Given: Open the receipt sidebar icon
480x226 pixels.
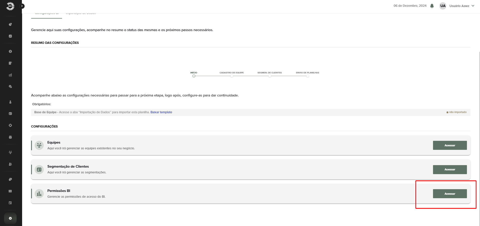Looking at the screenshot, I should tap(10, 63).
